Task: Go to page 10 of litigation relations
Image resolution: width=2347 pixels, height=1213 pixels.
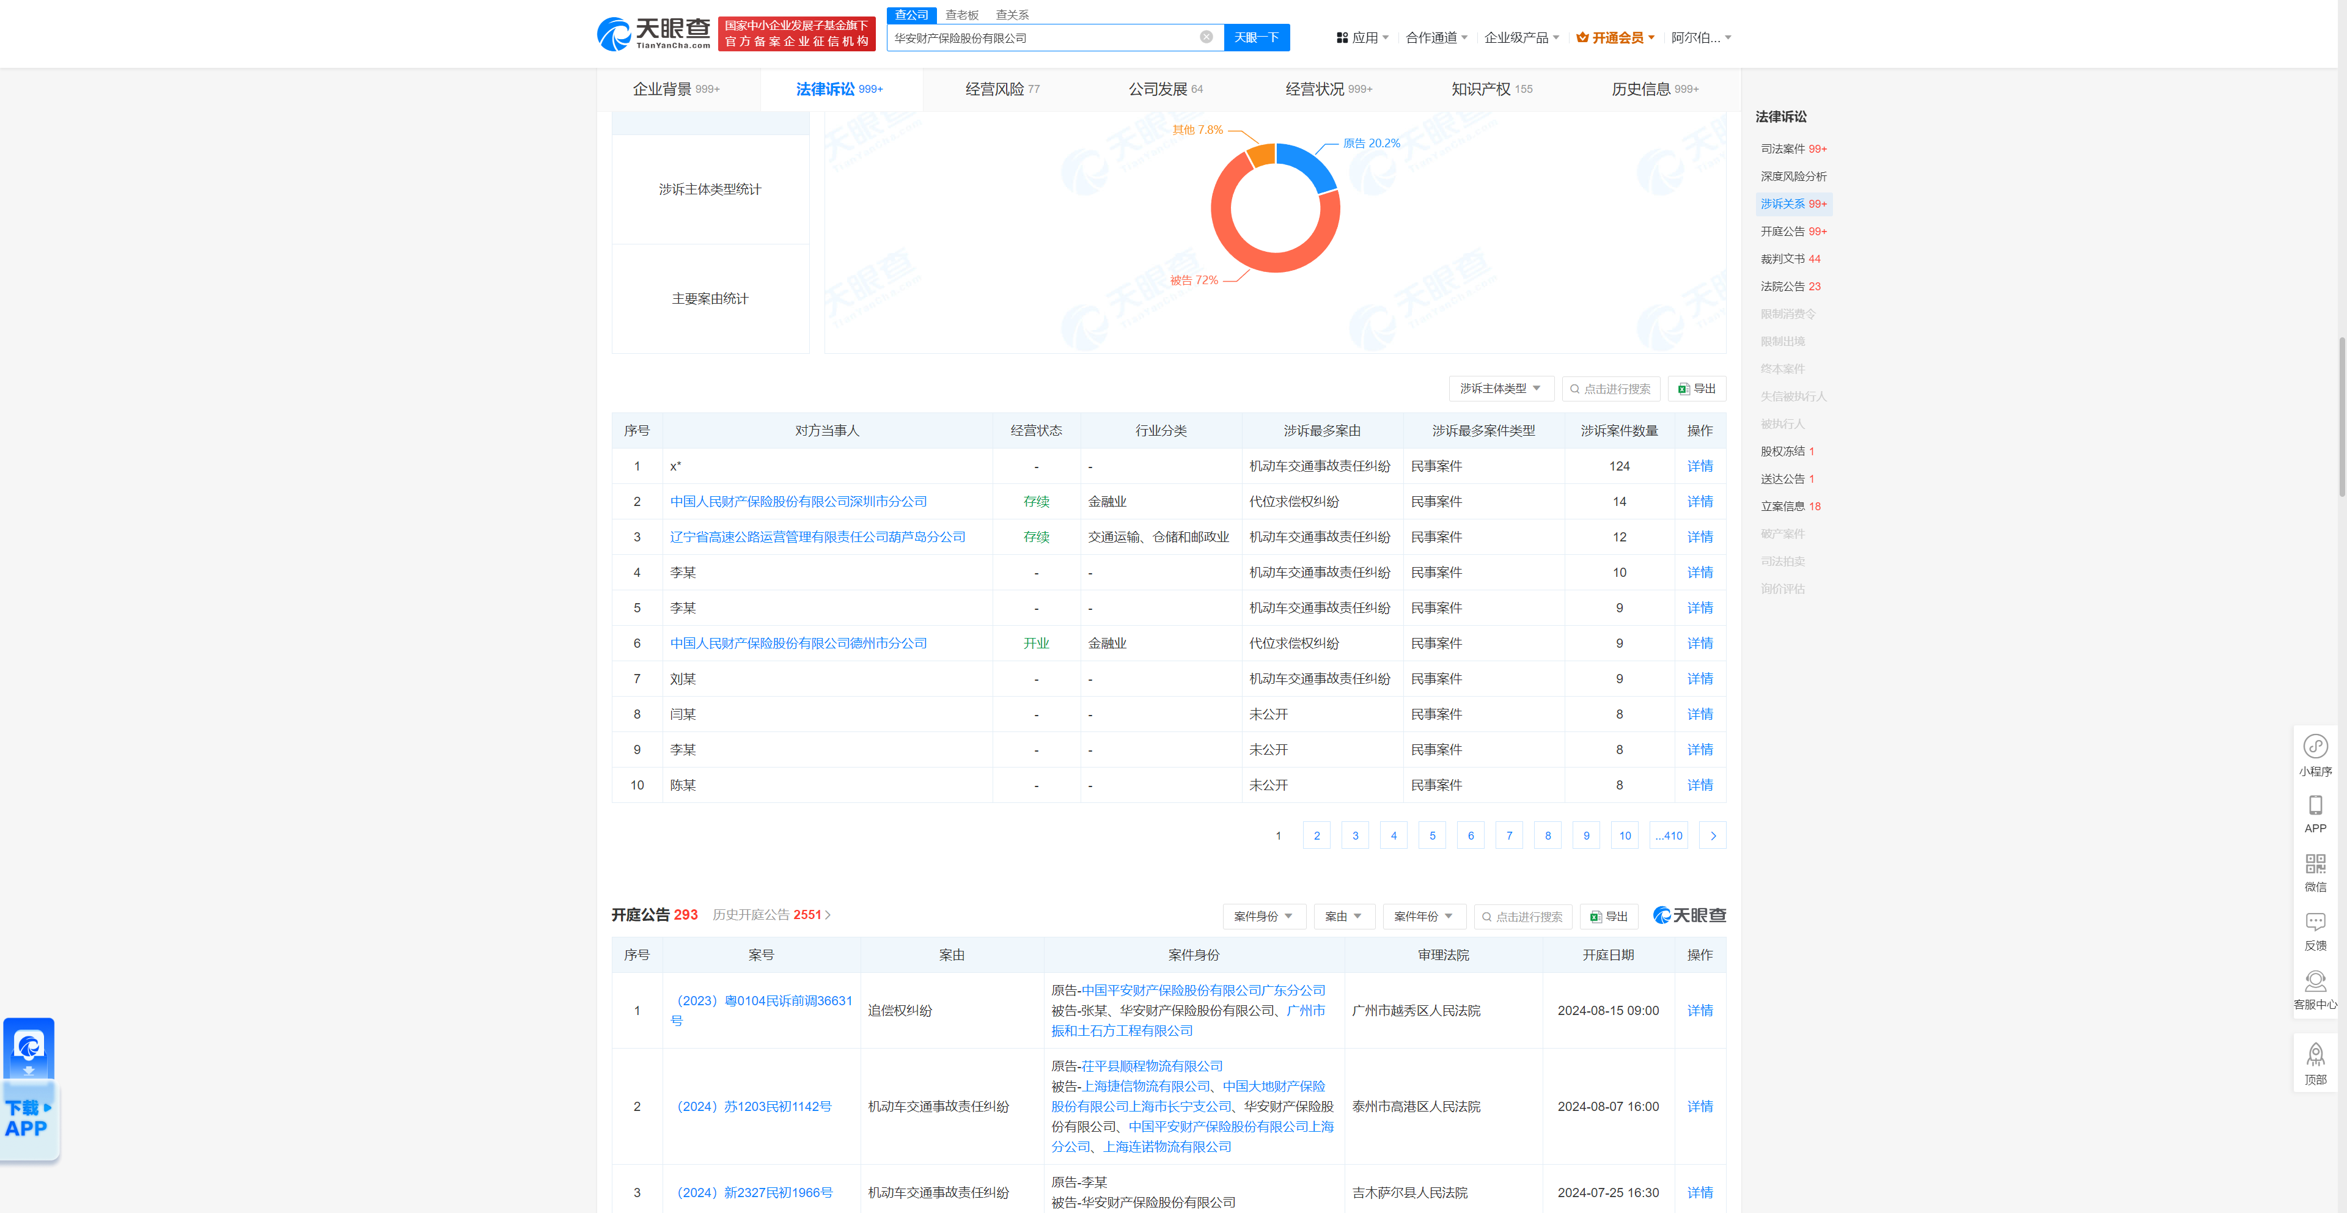Action: coord(1625,836)
